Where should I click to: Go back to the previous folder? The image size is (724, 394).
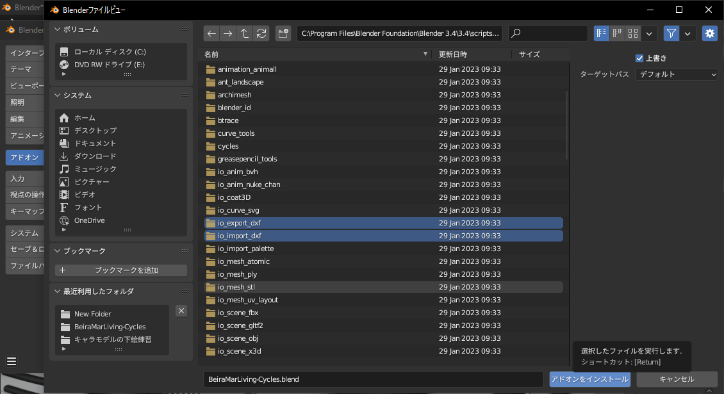point(211,33)
